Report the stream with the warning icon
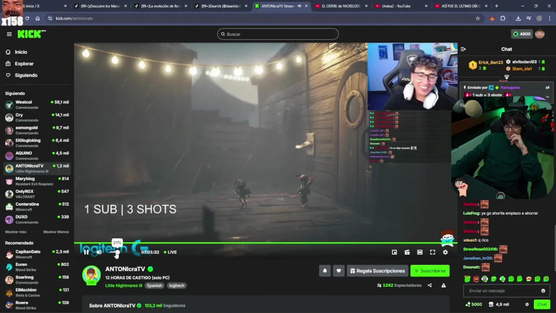 tap(443, 286)
